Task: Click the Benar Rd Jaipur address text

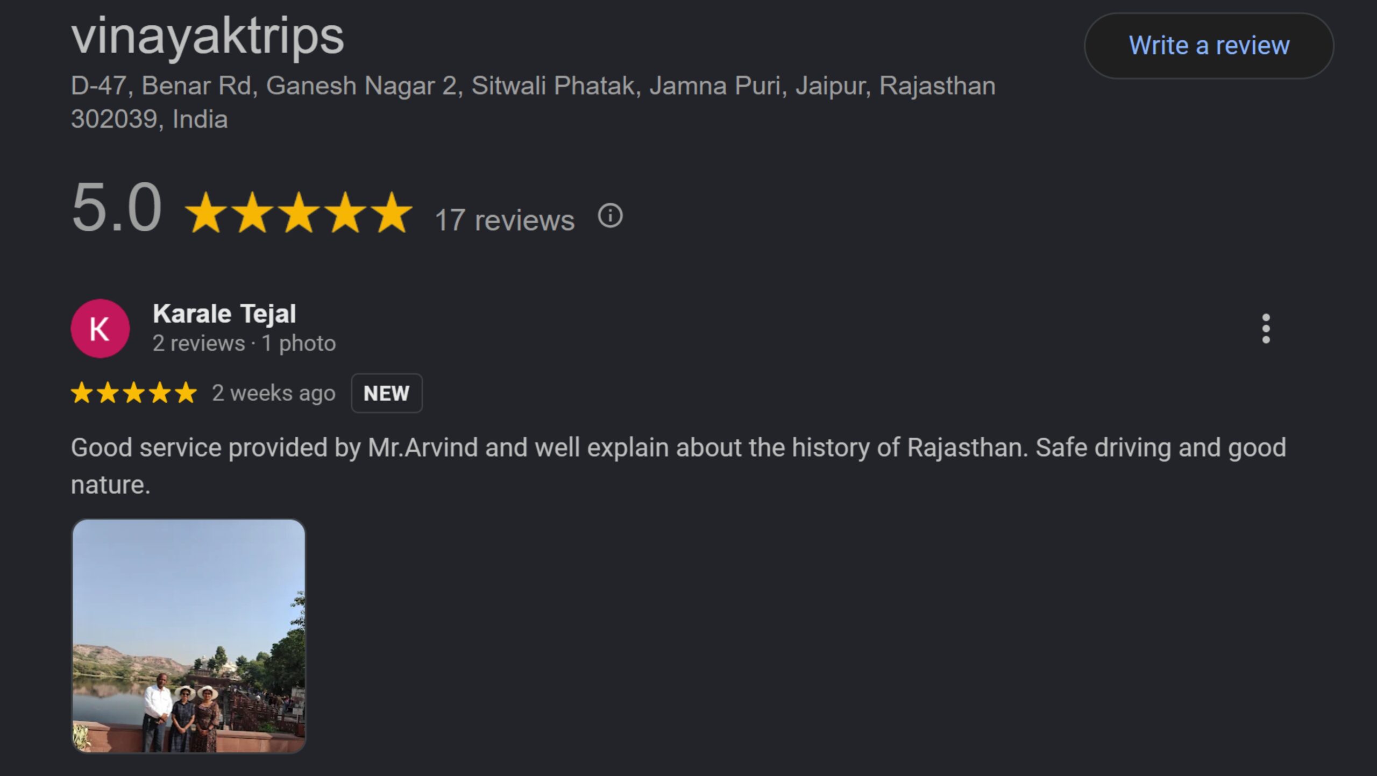Action: coord(533,86)
